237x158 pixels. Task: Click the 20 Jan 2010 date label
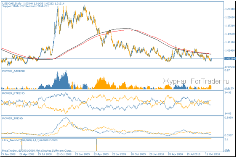click(157, 154)
